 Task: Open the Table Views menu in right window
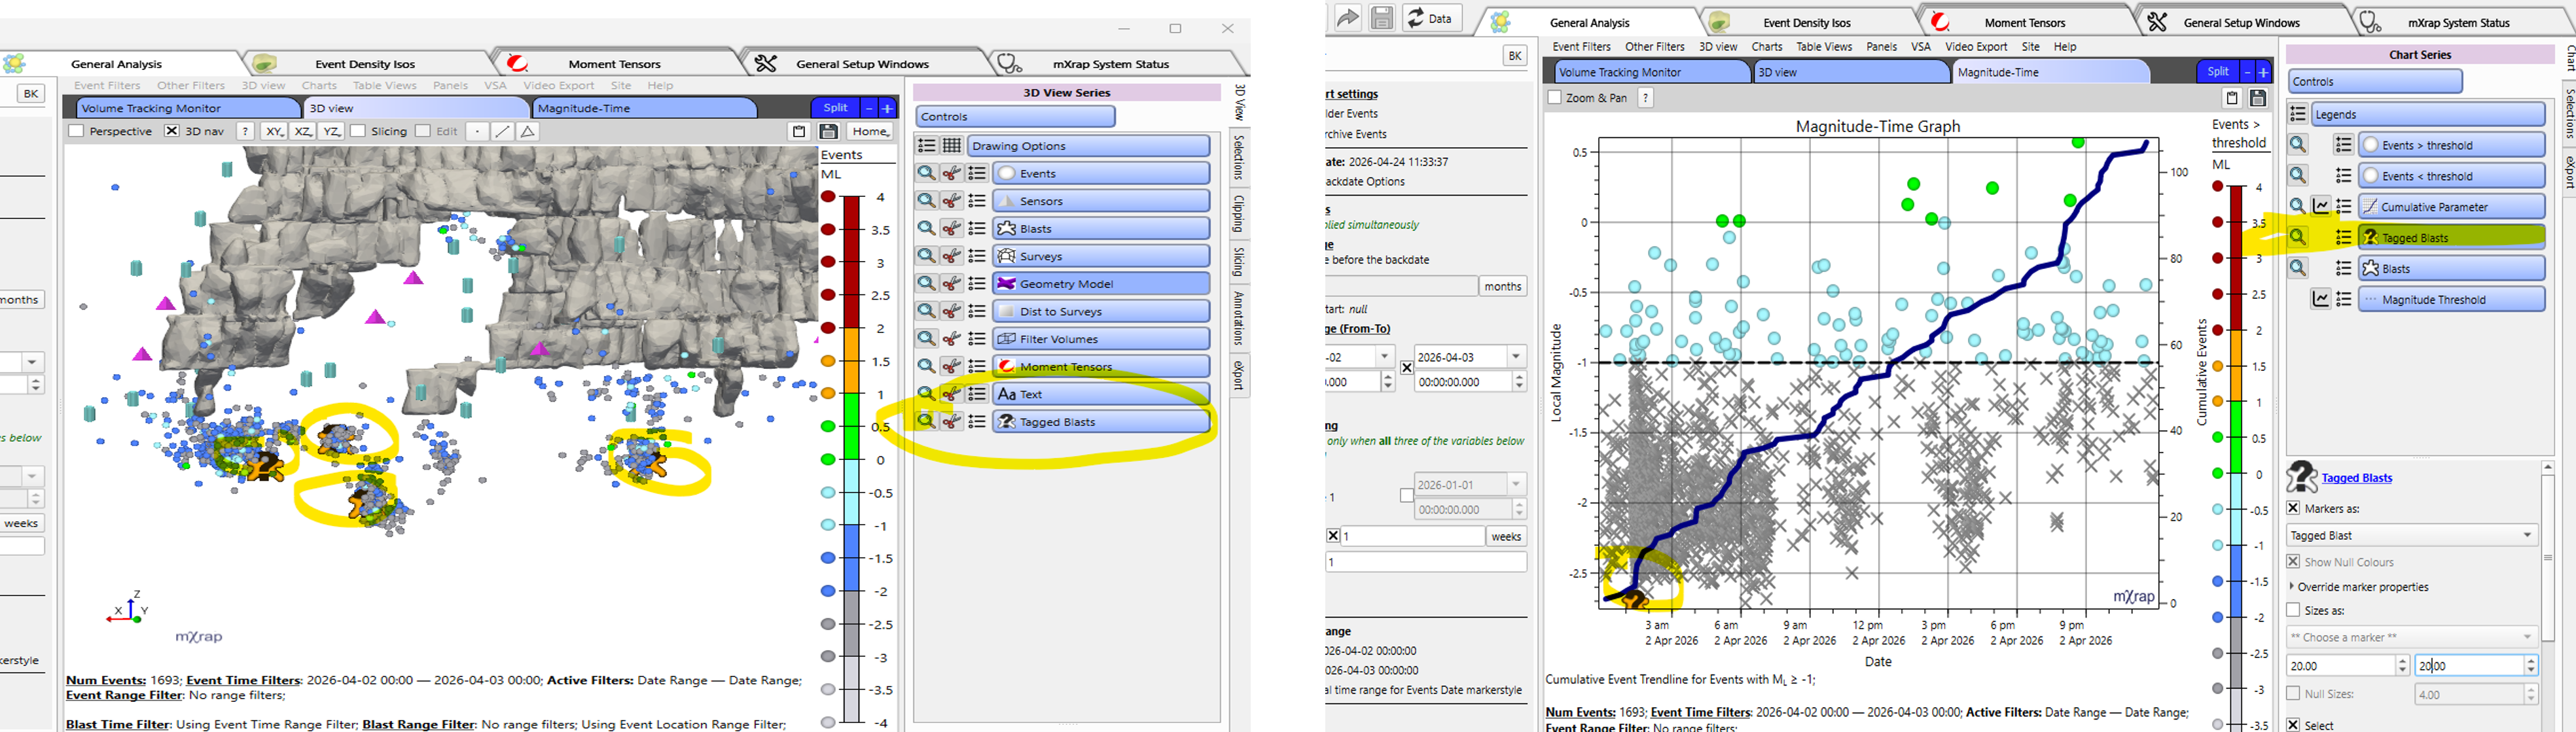point(1824,47)
